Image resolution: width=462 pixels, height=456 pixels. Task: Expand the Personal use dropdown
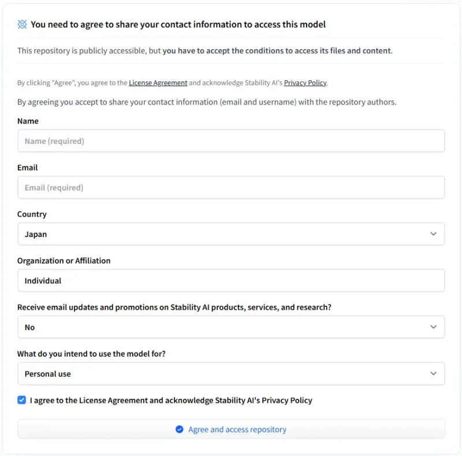[x=231, y=373]
